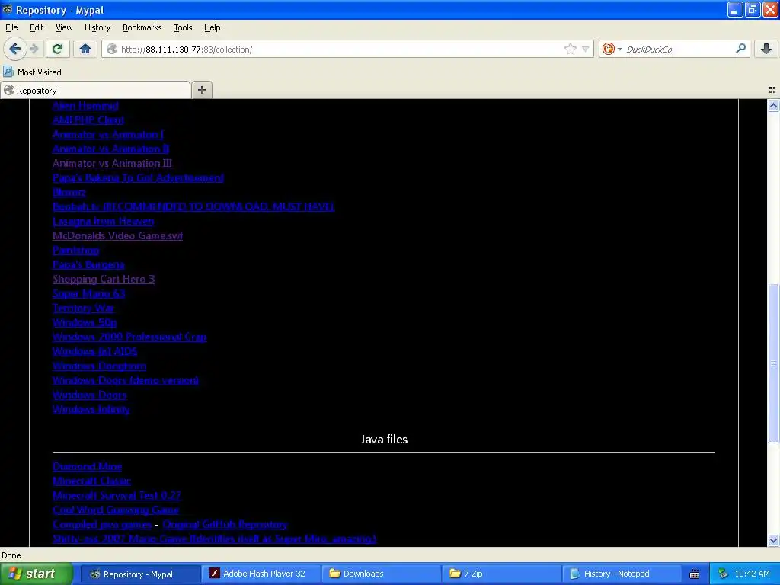Reload the current page
Screen dimensions: 780x585
(x=57, y=49)
